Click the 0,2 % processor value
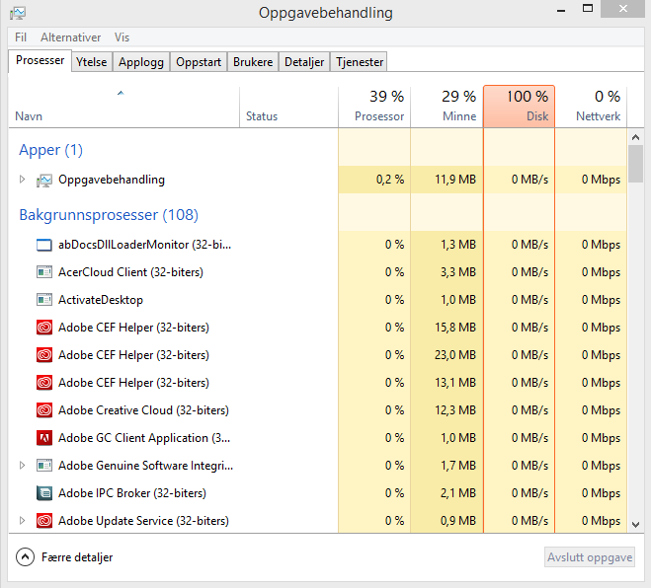This screenshot has height=588, width=651. coord(390,180)
